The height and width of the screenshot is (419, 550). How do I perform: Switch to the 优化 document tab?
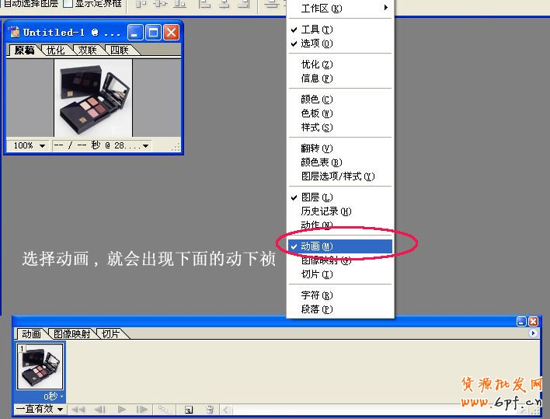tap(55, 51)
